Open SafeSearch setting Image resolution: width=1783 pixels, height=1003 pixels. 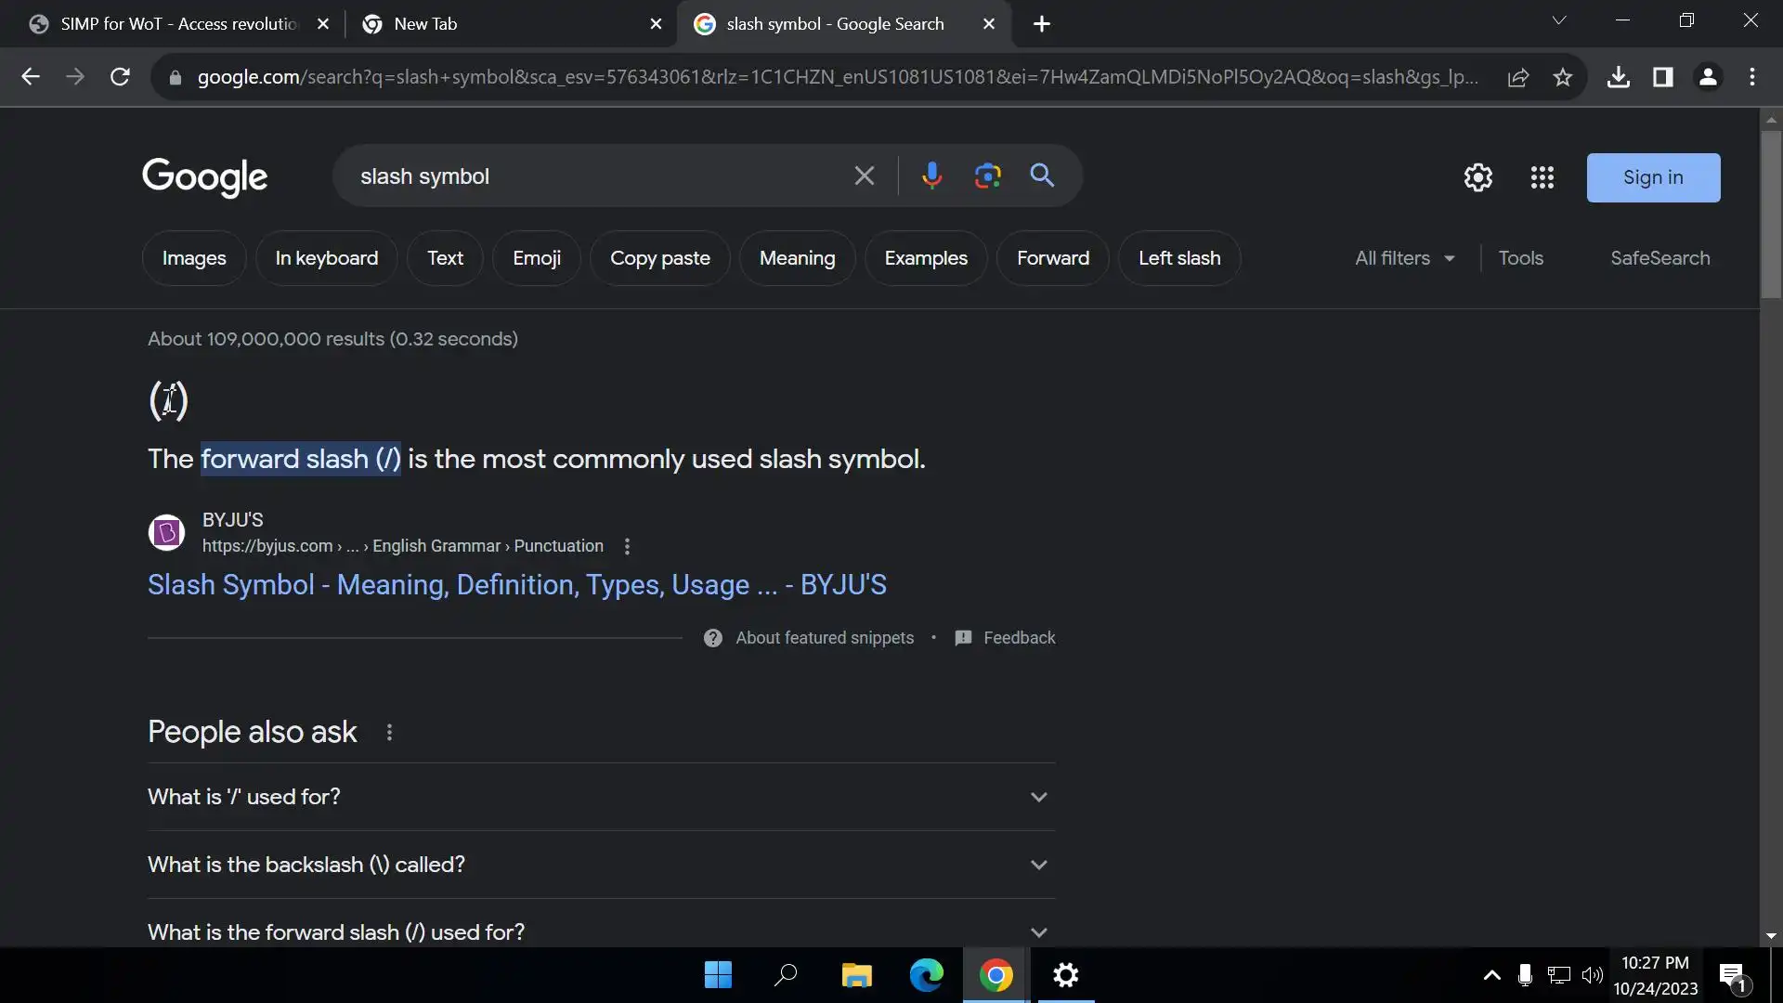(x=1659, y=258)
